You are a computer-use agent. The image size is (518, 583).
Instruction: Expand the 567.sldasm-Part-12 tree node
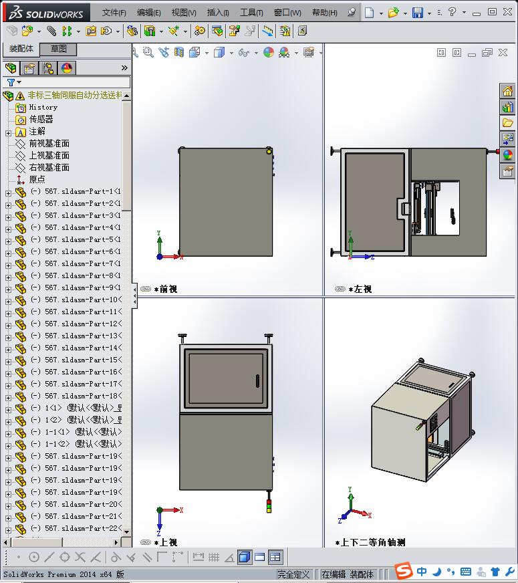8,326
